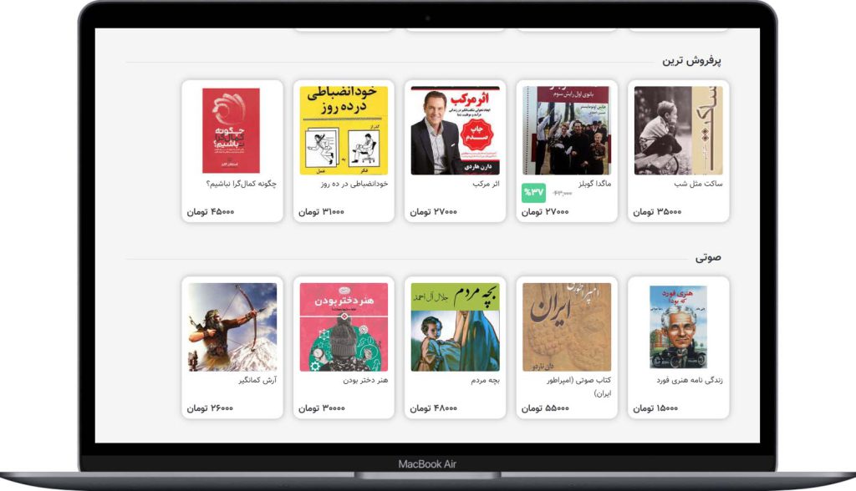Click the 48000 تومان price of 'بچه مردم'

[x=434, y=408]
